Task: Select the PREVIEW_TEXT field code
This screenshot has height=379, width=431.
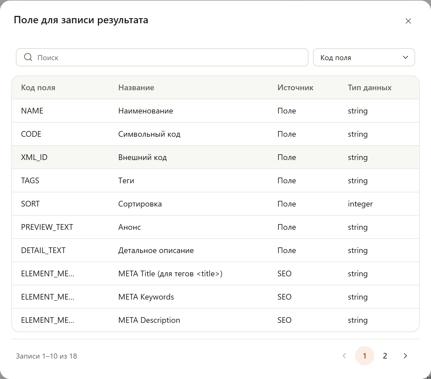Action: [x=47, y=227]
